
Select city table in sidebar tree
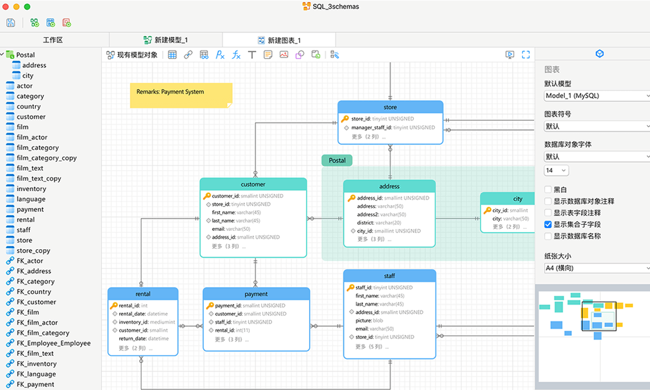coord(28,76)
